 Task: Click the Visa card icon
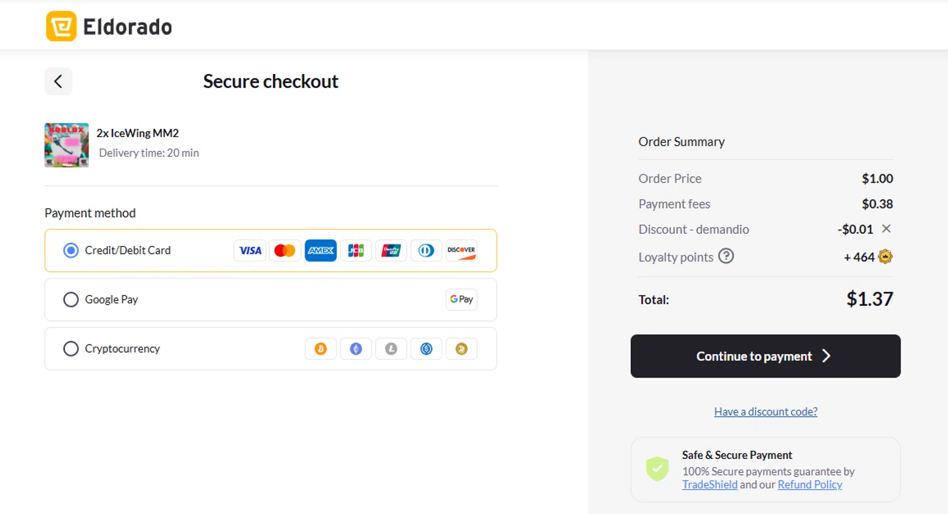tap(250, 250)
